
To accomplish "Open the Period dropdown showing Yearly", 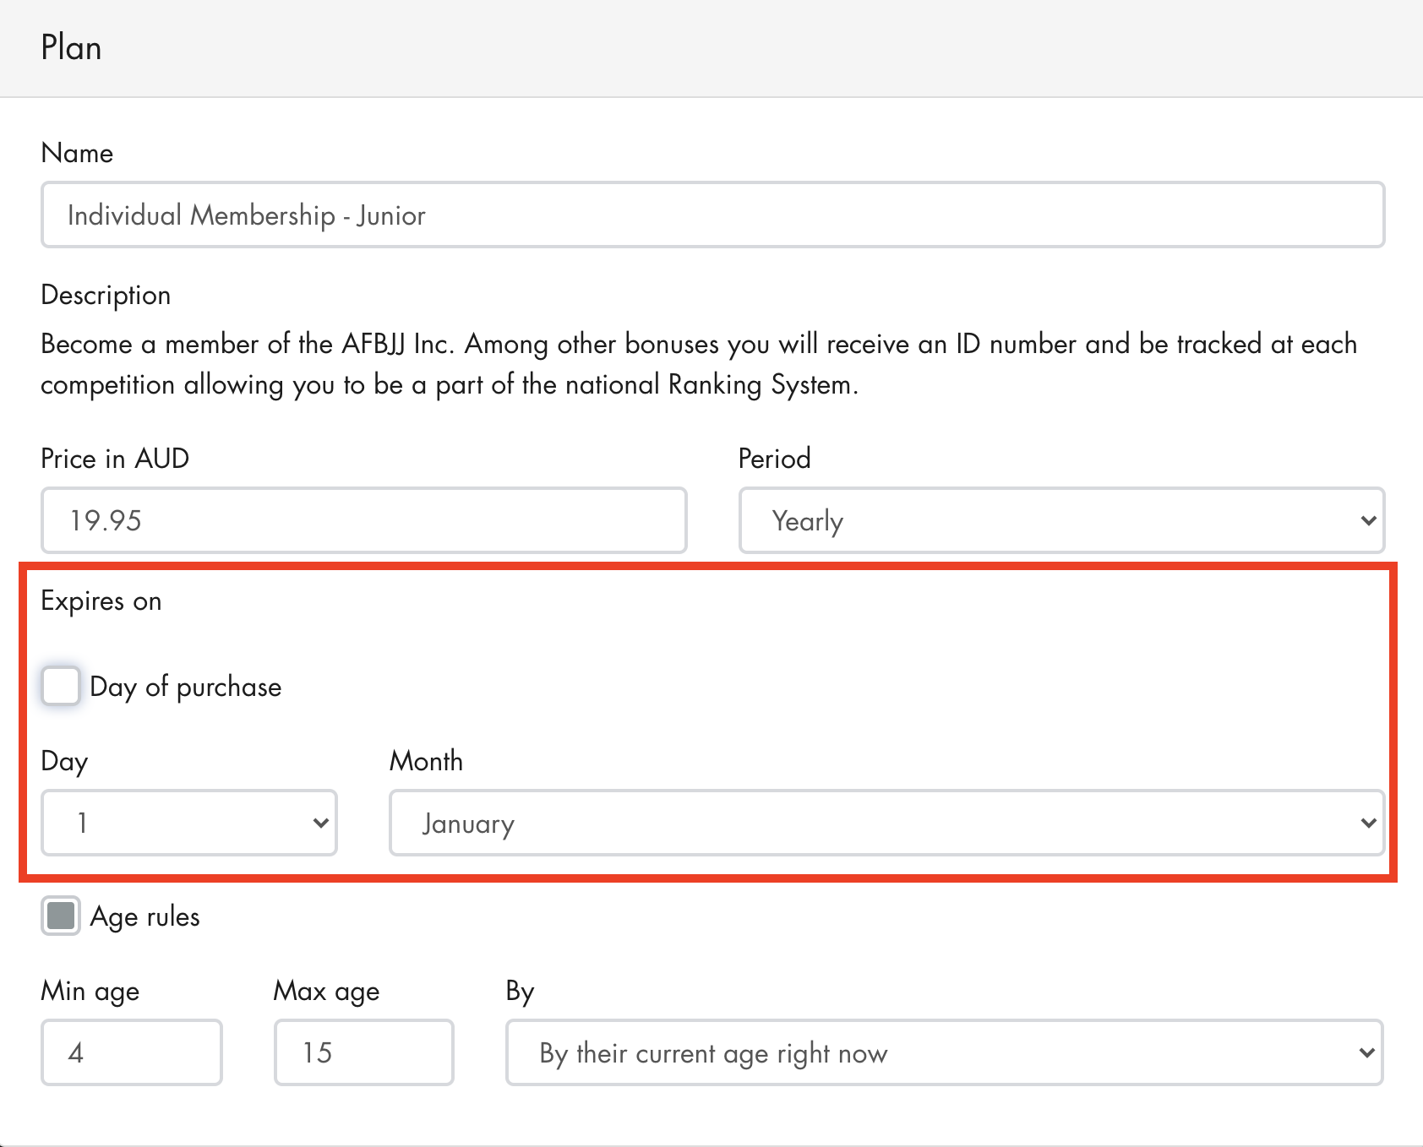I will pos(1061,520).
